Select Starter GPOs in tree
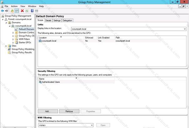189x128 pixels. [x=25, y=43]
